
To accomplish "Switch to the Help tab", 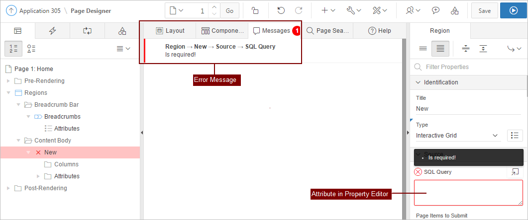I will 379,31.
